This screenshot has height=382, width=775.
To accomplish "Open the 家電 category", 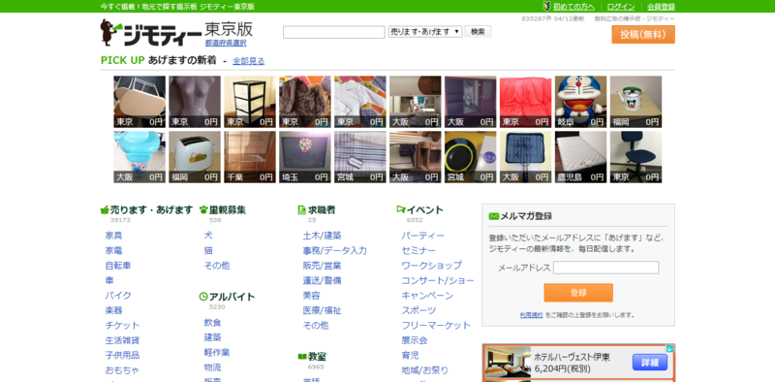I will tap(113, 250).
